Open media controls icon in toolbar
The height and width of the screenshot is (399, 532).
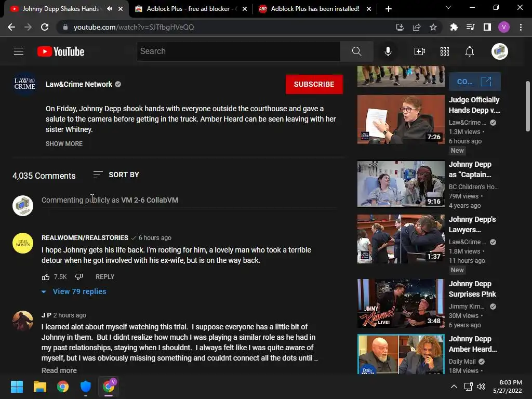(x=470, y=27)
